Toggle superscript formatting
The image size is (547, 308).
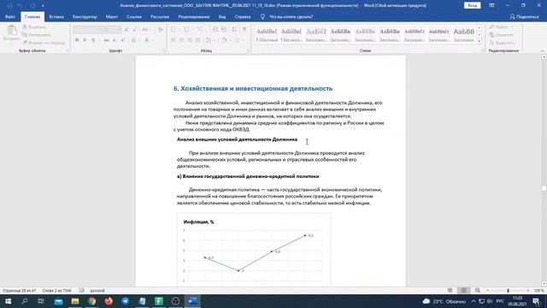(123, 40)
